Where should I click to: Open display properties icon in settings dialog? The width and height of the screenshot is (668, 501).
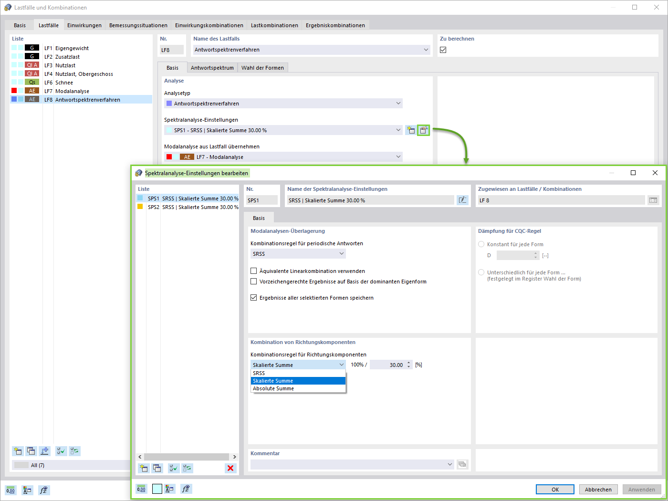[x=169, y=489]
